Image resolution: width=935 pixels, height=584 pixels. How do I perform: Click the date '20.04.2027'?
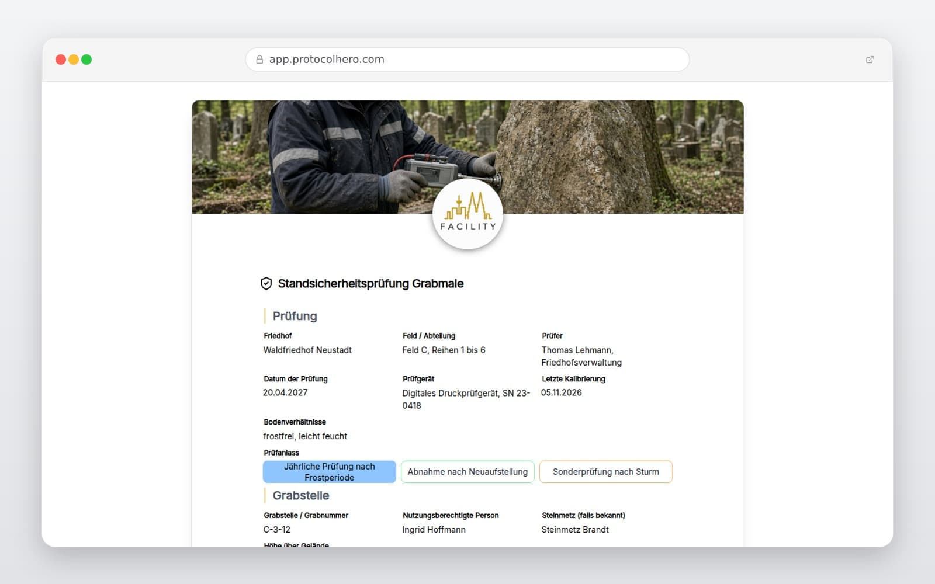pos(285,392)
